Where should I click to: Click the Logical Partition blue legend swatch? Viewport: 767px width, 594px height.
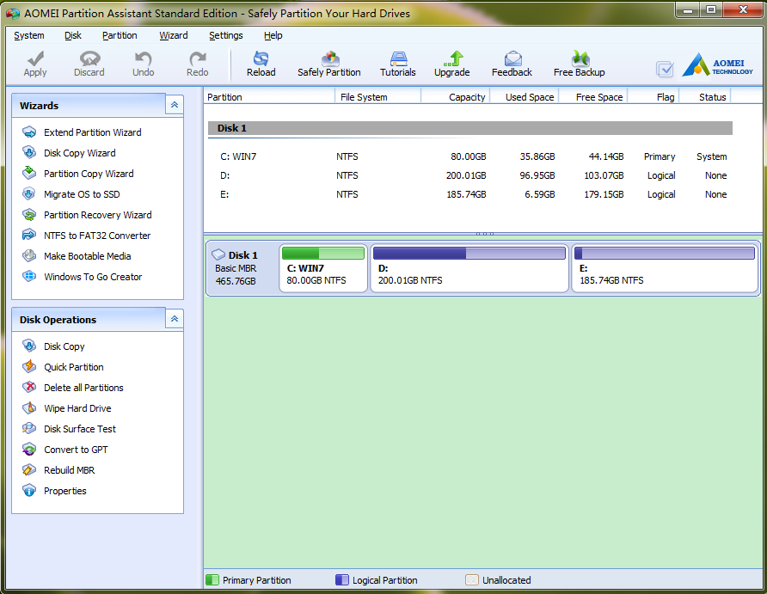tap(342, 580)
